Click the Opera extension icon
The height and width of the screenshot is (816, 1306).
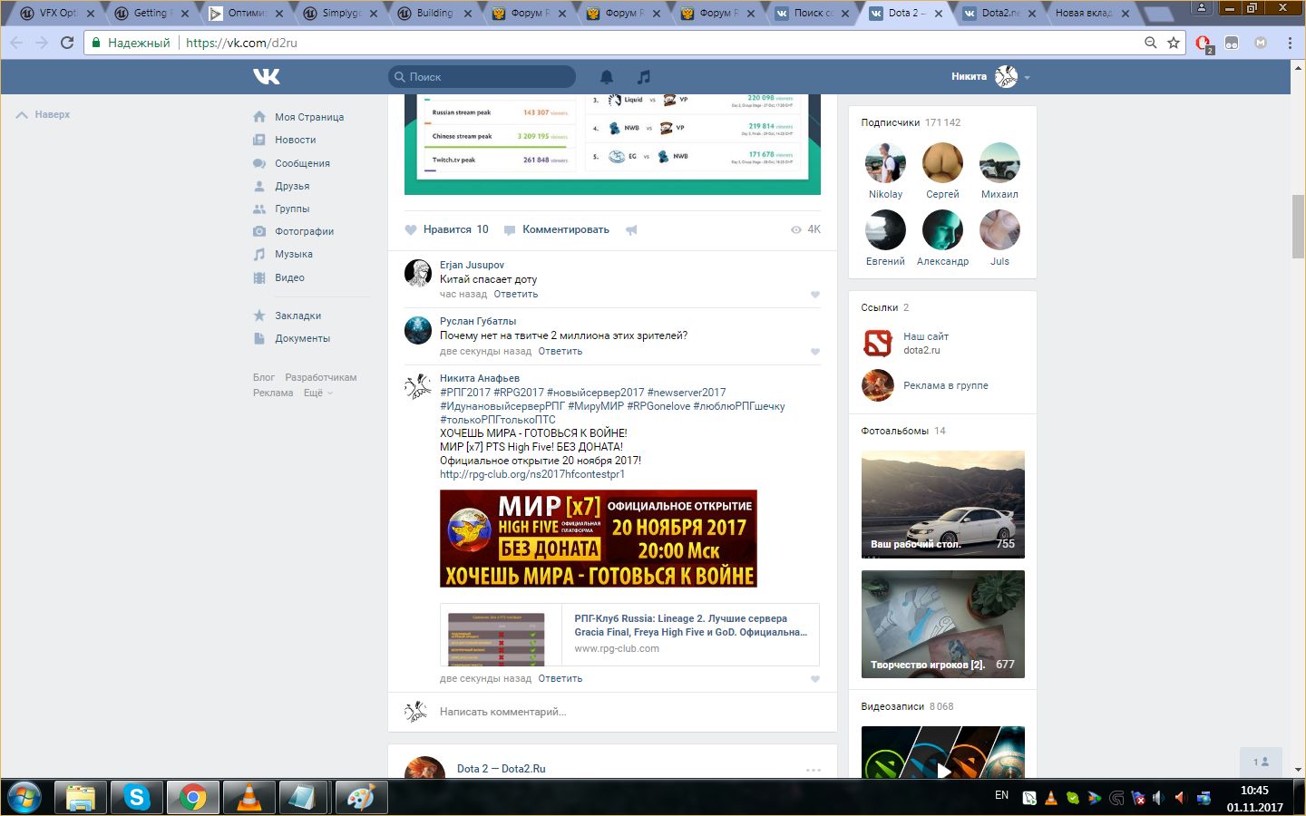[1204, 44]
